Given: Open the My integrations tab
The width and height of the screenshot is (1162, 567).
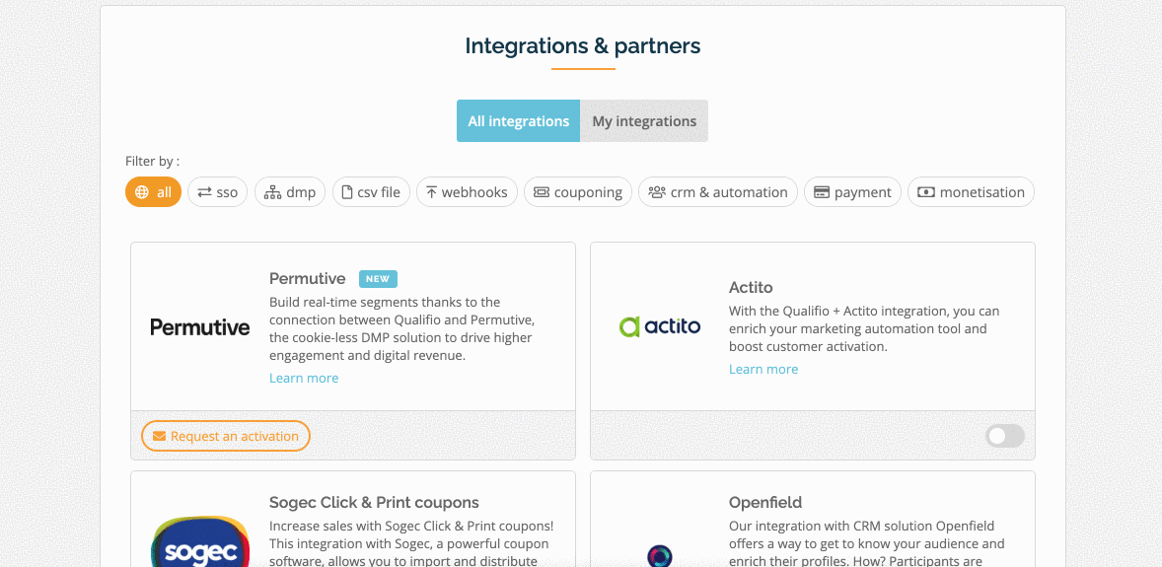Looking at the screenshot, I should click(x=644, y=121).
